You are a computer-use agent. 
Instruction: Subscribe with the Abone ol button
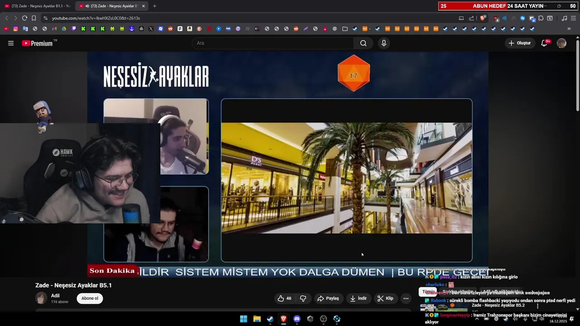pos(90,298)
